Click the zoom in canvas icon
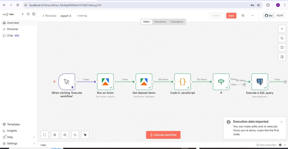The height and width of the screenshot is (149, 288). coord(55,135)
